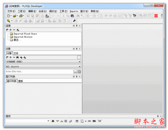Click the Log on key icon
The image size is (168, 130).
pos(8,21)
